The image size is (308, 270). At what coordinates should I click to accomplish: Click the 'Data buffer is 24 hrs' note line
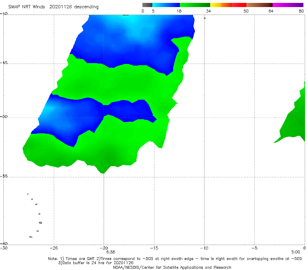[x=96, y=263]
